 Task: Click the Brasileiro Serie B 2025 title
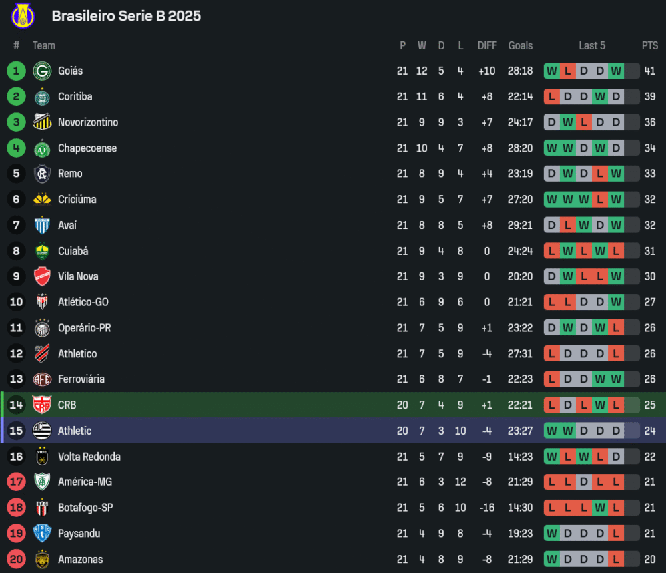point(126,16)
